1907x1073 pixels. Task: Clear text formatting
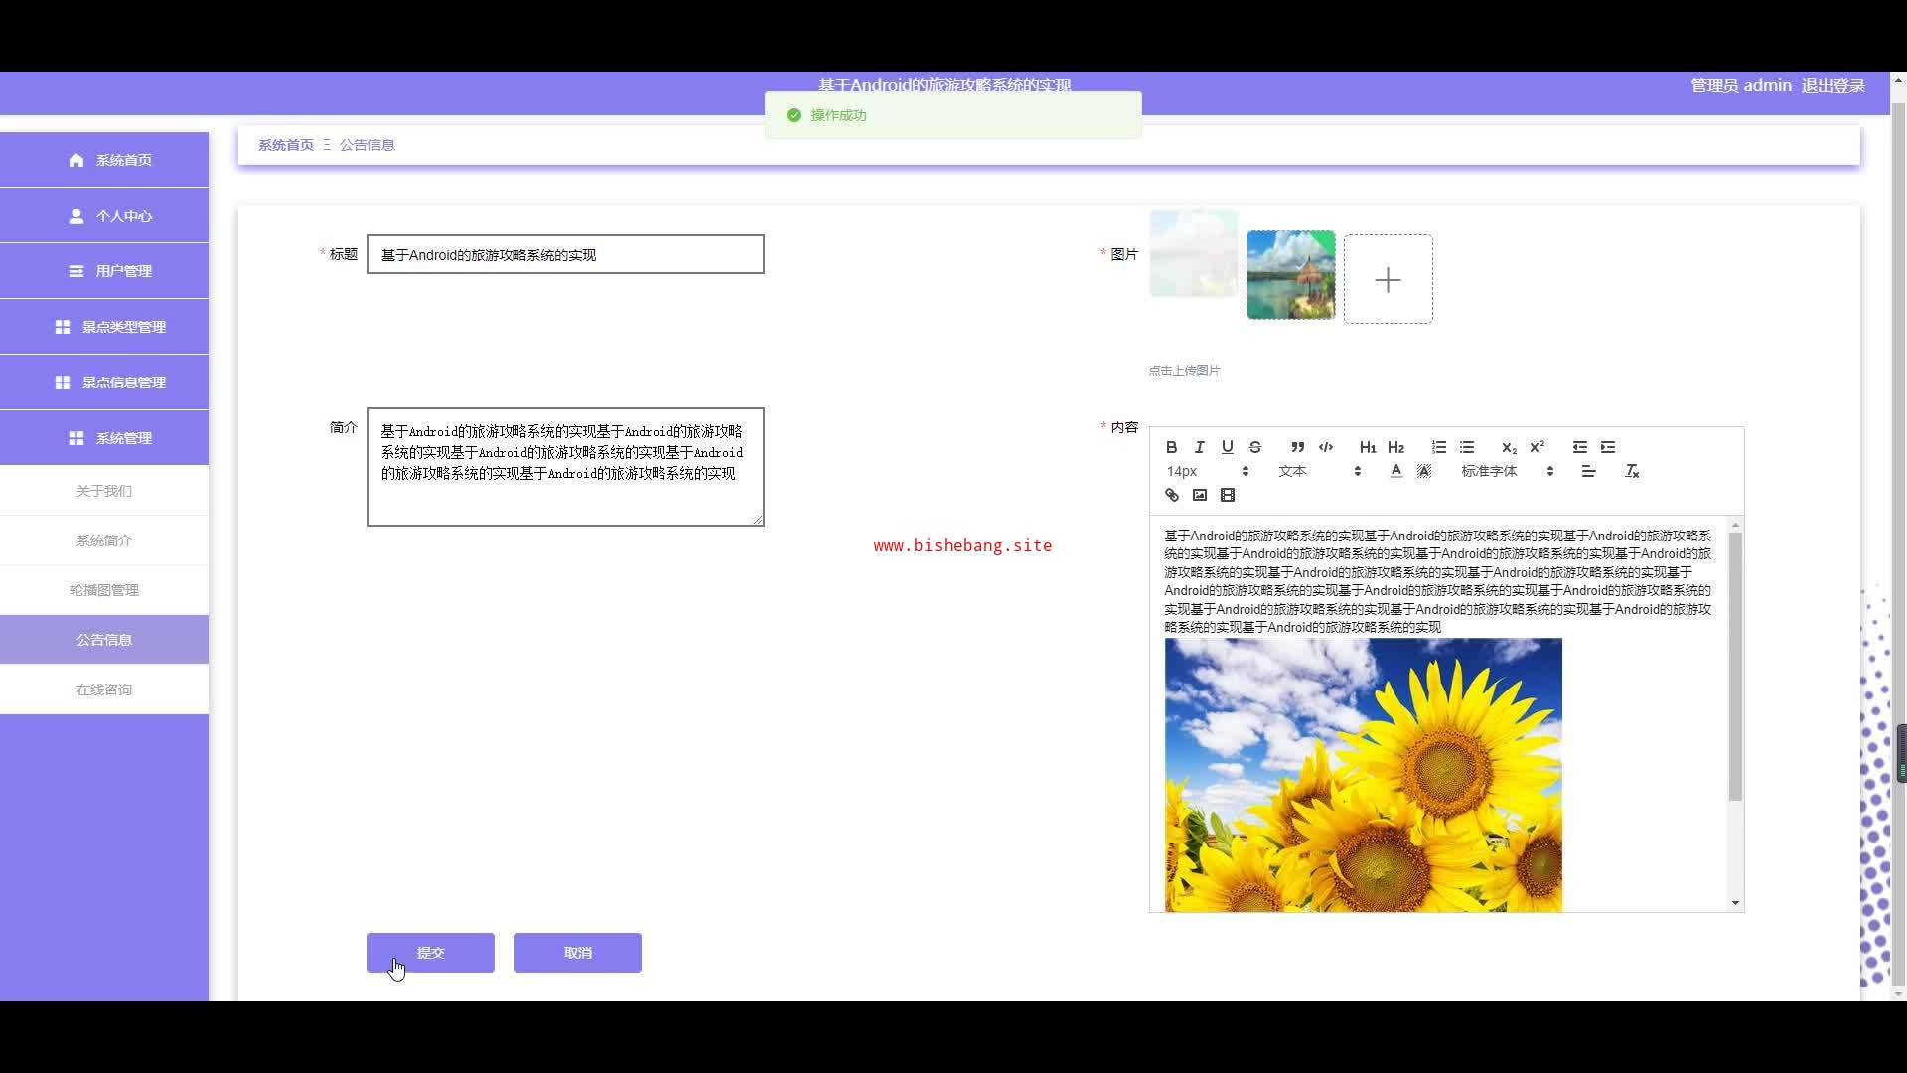click(x=1631, y=471)
